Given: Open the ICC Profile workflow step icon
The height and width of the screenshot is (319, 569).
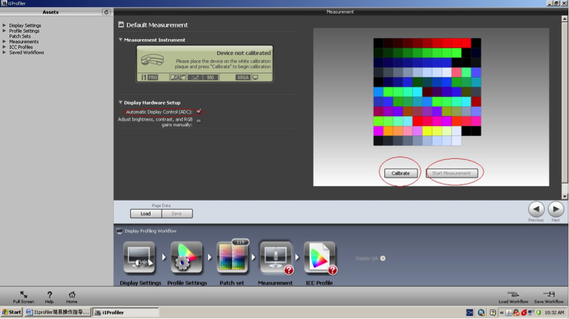Looking at the screenshot, I should (320, 258).
